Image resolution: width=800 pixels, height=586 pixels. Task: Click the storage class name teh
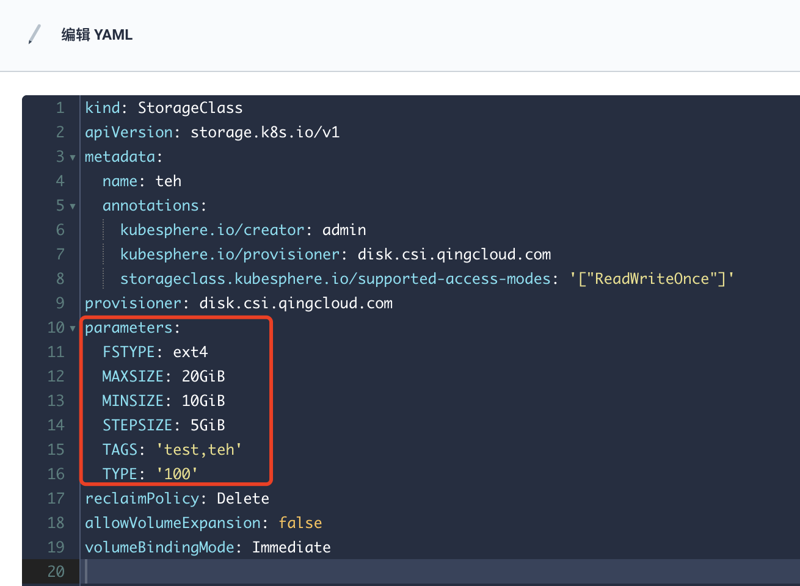169,181
